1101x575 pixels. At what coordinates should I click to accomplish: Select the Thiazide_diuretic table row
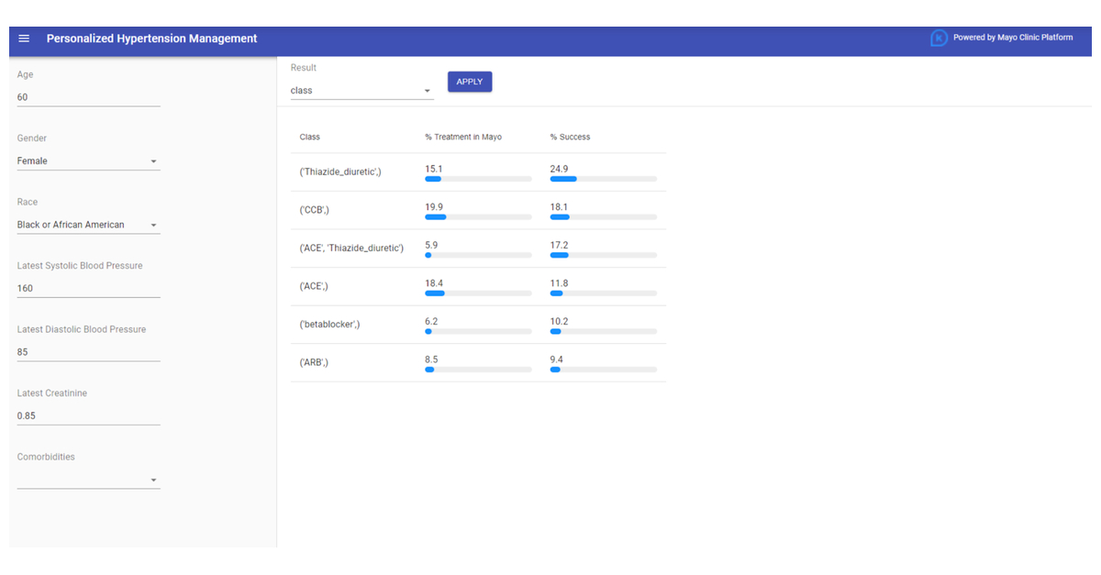340,171
